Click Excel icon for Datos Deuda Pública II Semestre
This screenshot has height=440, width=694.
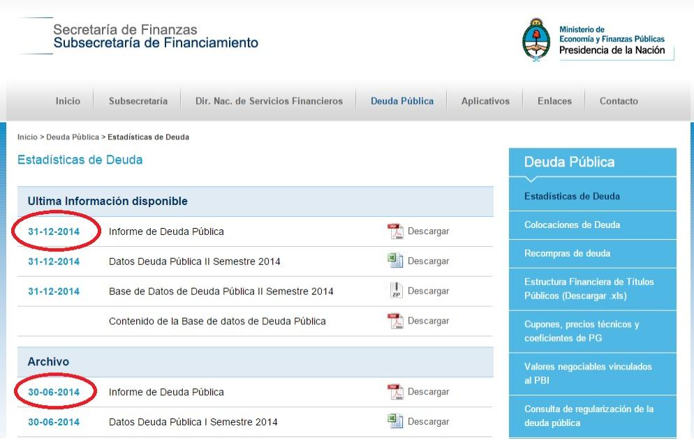(395, 261)
